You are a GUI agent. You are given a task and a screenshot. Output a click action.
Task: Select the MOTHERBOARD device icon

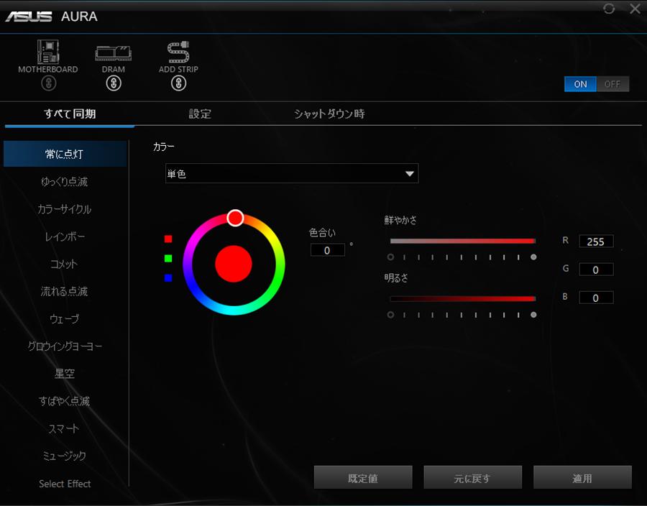(x=48, y=52)
